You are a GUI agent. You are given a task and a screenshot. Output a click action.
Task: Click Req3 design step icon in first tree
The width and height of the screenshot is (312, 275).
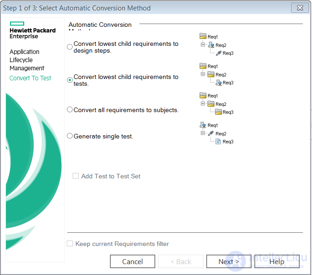(x=218, y=53)
